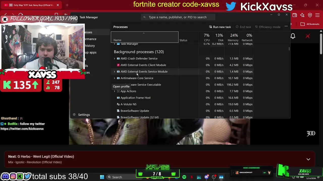
Task: Sort processes by Network column
Action: coord(247,37)
